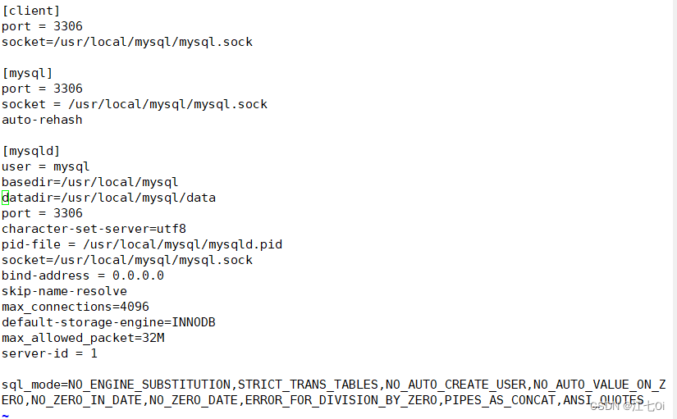677x419 pixels.
Task: Click the port line under [client]
Action: [x=42, y=26]
